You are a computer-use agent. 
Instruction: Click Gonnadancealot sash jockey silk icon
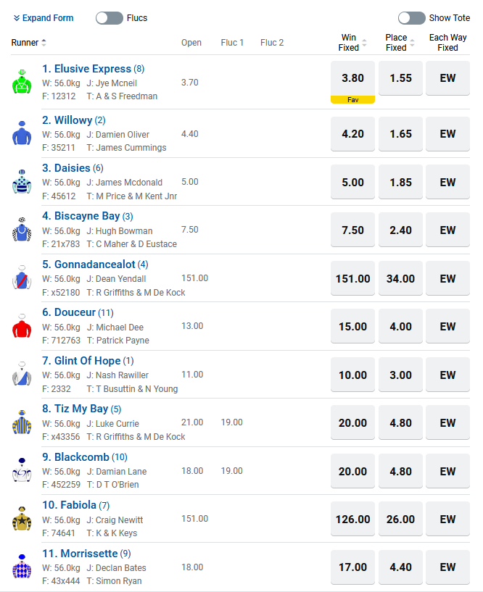coord(22,278)
